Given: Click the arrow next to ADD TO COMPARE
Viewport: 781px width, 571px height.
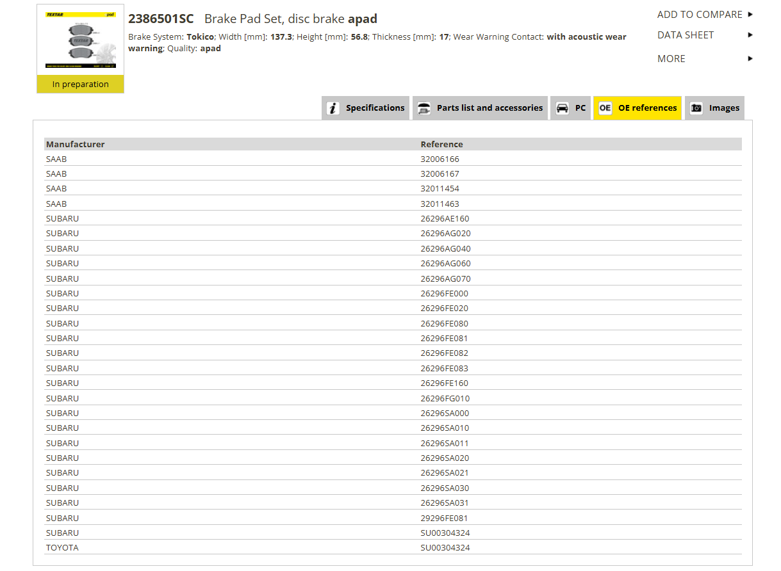Looking at the screenshot, I should pos(750,14).
